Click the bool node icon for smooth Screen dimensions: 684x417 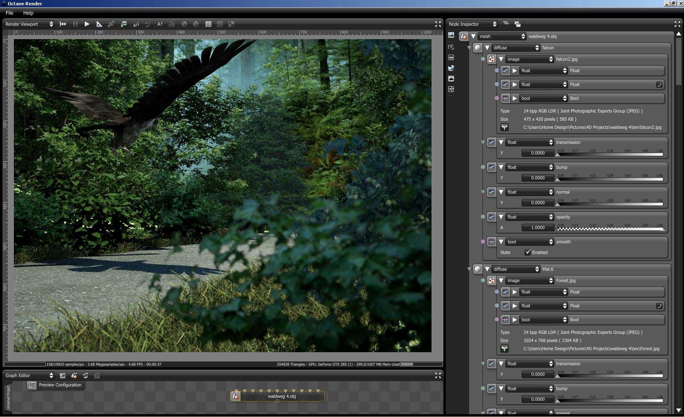(491, 242)
